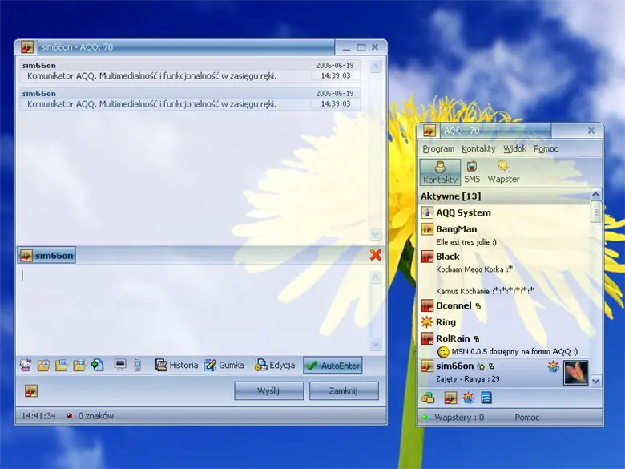Select the sim66on contact in the list
The image size is (625, 469).
505,373
